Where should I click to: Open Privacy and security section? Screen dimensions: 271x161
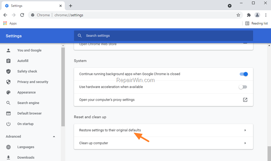(x=33, y=82)
